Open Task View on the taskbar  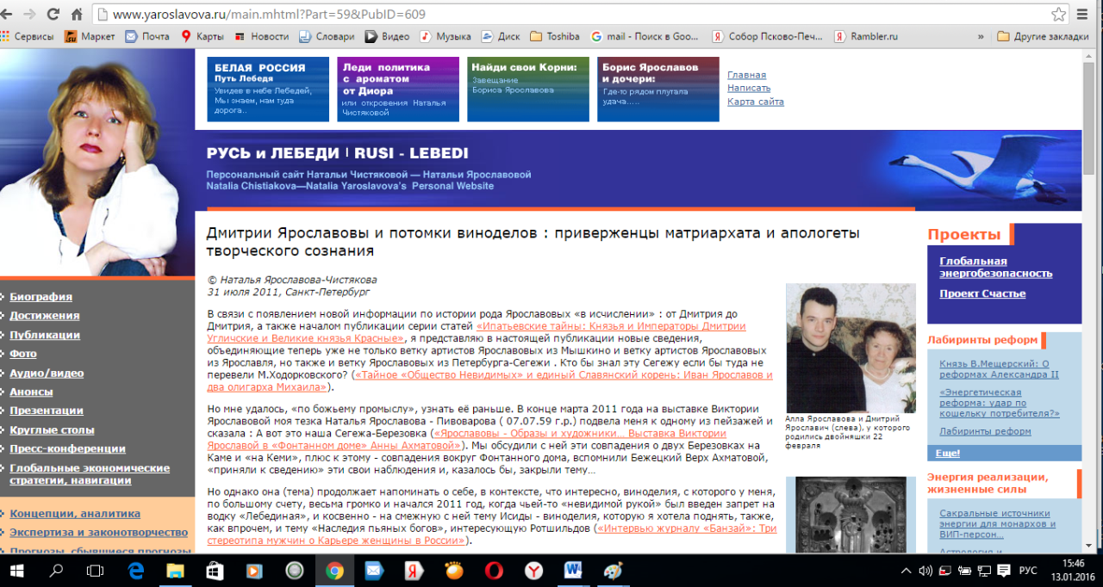[x=96, y=570]
